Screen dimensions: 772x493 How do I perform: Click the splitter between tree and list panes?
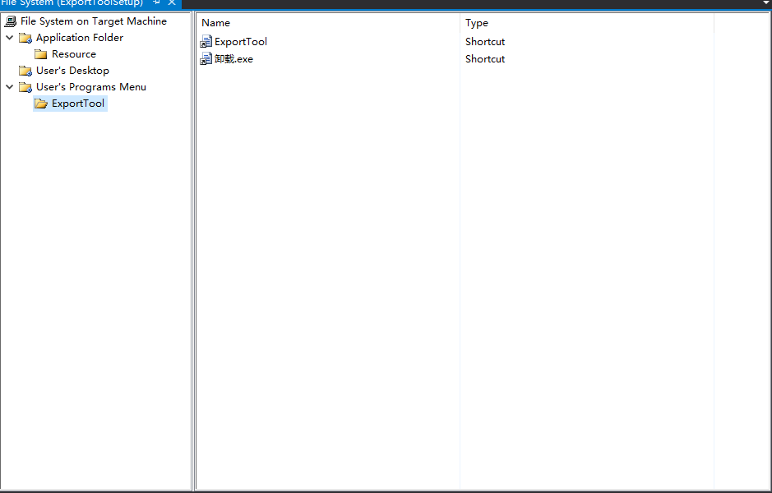pos(193,246)
